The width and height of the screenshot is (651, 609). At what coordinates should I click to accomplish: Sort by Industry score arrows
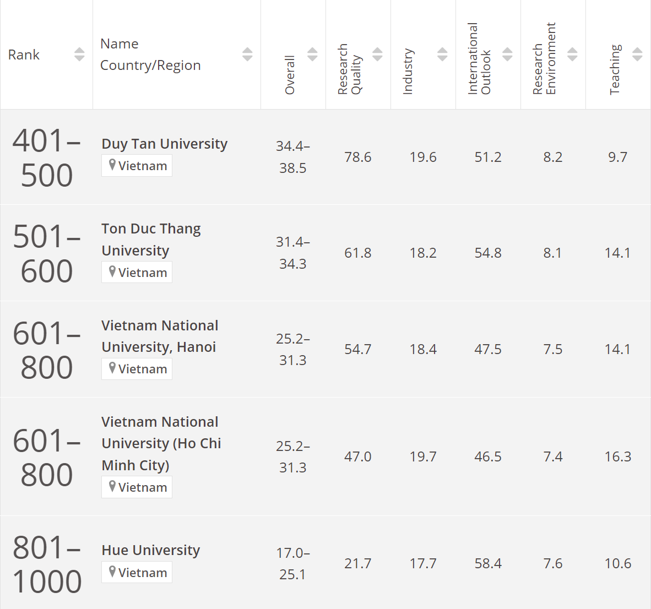[x=442, y=55]
